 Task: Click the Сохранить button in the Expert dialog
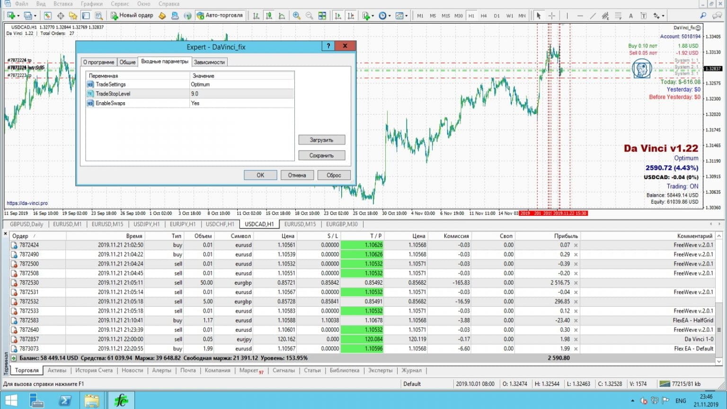(321, 155)
